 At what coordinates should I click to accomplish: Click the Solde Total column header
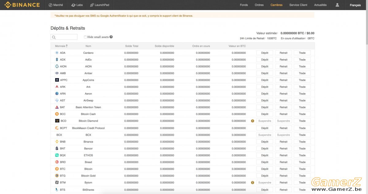pyautogui.click(x=132, y=46)
